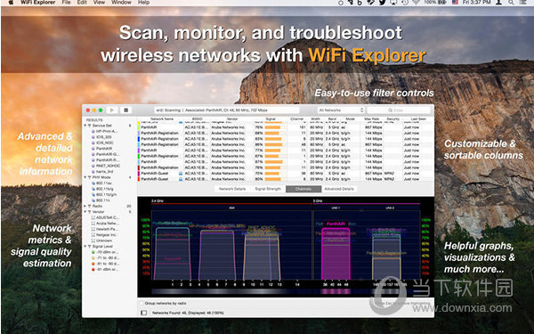Select the Channels tab
The image size is (534, 334).
pyautogui.click(x=303, y=189)
